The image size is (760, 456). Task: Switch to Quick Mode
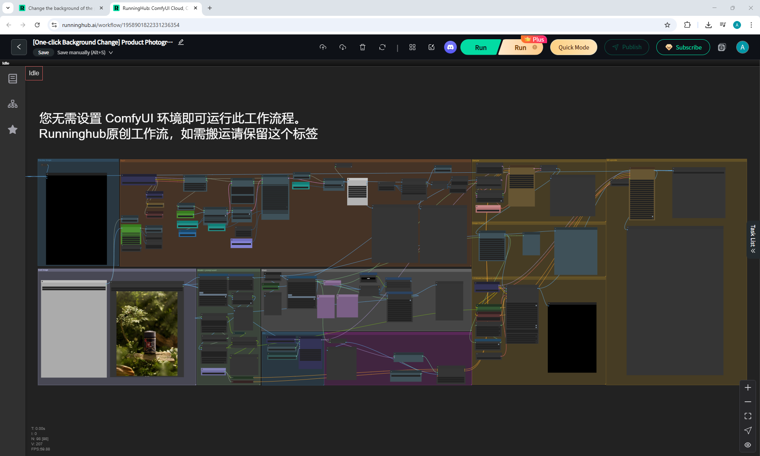[573, 47]
